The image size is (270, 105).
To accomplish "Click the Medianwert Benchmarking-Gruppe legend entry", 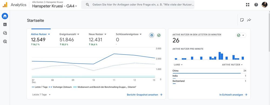I will (105, 87).
